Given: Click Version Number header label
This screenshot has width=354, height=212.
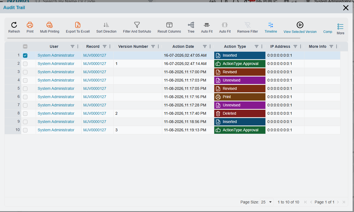Looking at the screenshot, I should pos(133,46).
